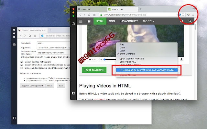This screenshot has width=207, height=129.
Task: Click the Arguments input field
Action: [x=53, y=48]
